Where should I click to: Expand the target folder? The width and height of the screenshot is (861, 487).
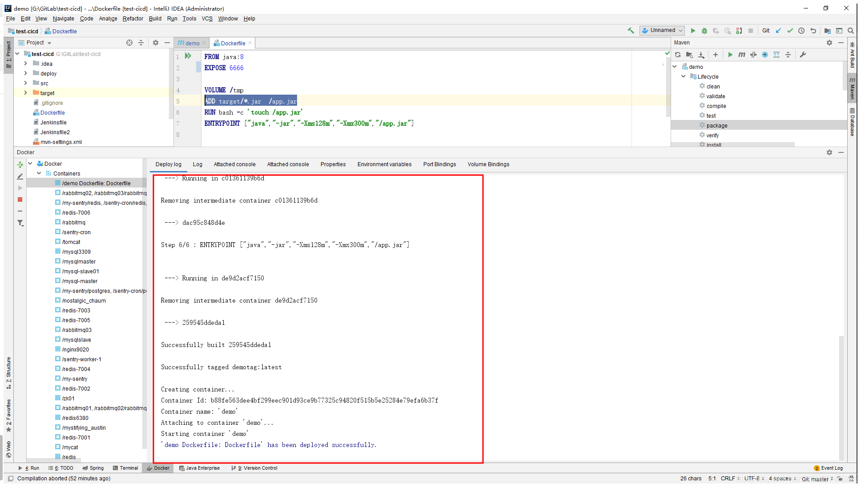click(25, 93)
